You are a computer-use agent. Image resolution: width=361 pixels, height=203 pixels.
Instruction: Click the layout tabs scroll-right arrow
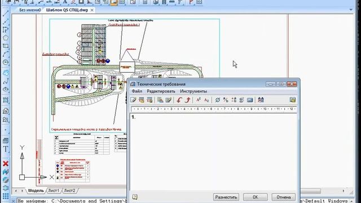point(22,191)
